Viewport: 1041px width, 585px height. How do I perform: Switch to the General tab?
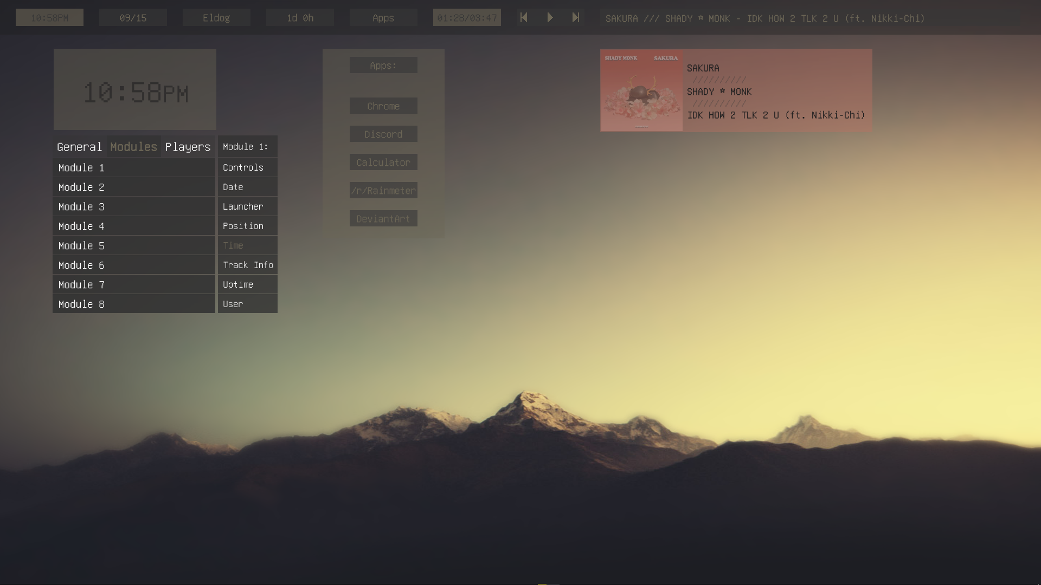coord(80,146)
